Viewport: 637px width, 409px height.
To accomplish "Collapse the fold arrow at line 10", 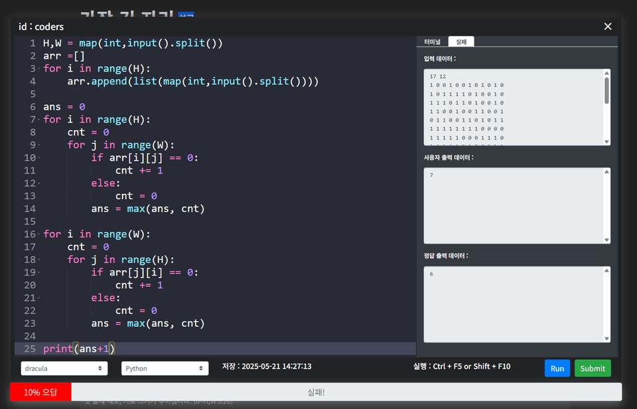I will click(x=39, y=158).
